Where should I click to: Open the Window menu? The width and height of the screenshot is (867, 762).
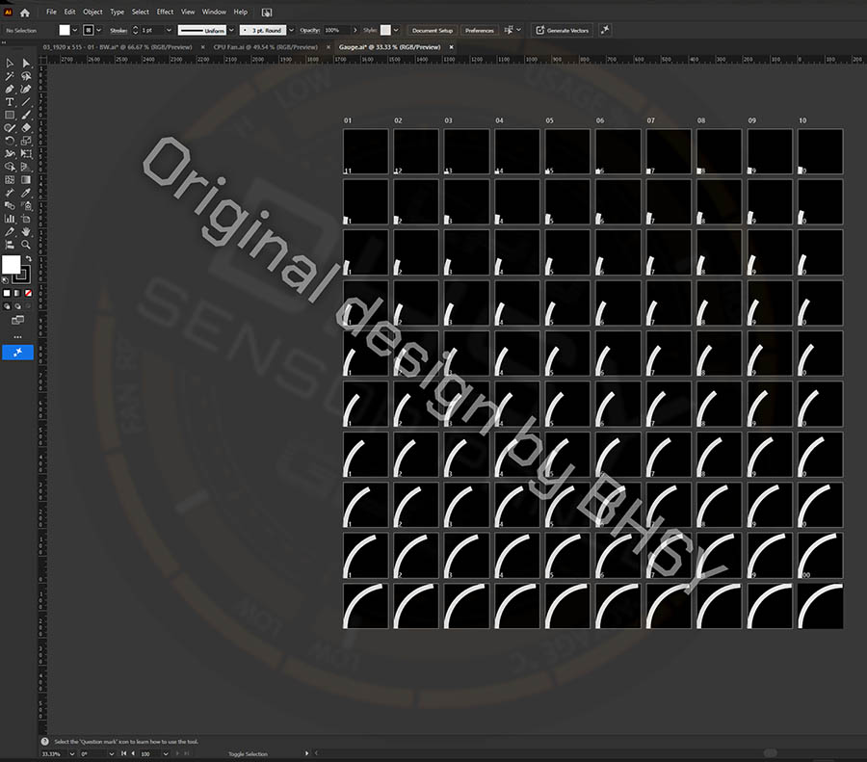214,12
